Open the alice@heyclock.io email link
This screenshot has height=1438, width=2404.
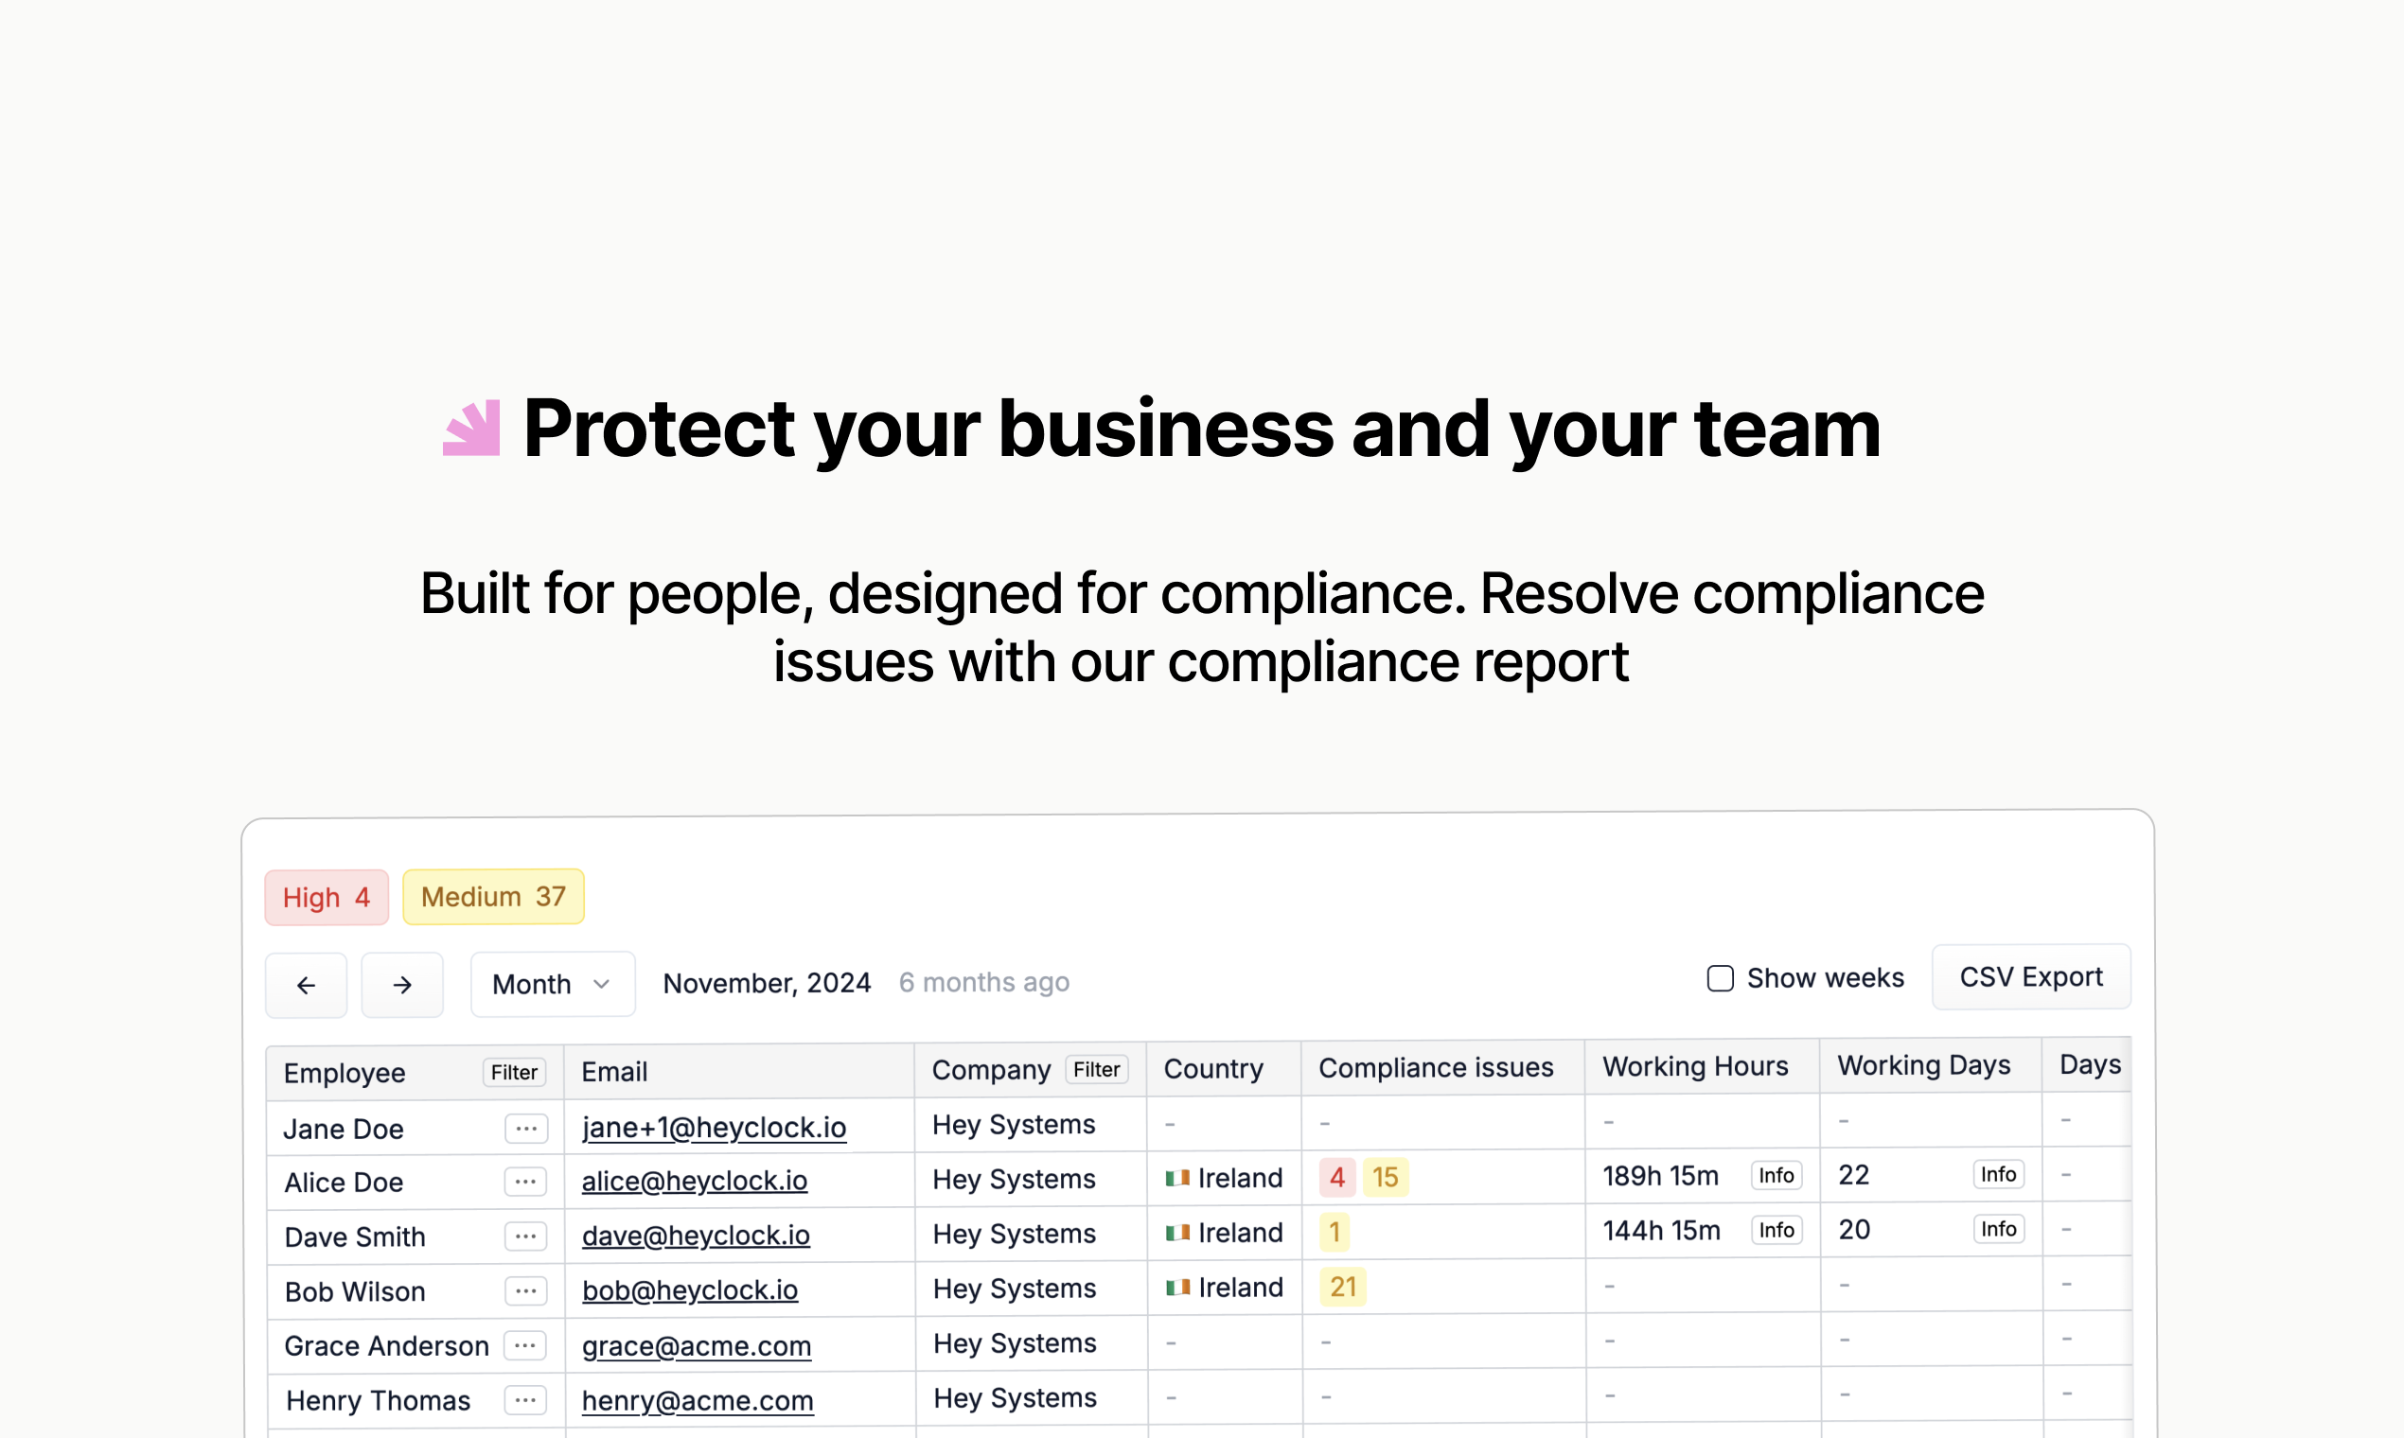tap(694, 1181)
